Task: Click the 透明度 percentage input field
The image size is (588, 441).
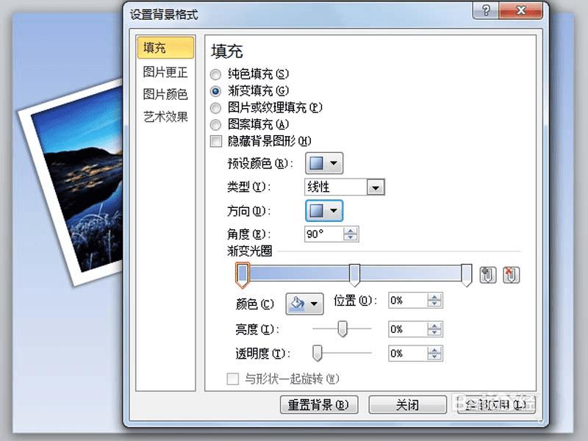Action: click(408, 354)
